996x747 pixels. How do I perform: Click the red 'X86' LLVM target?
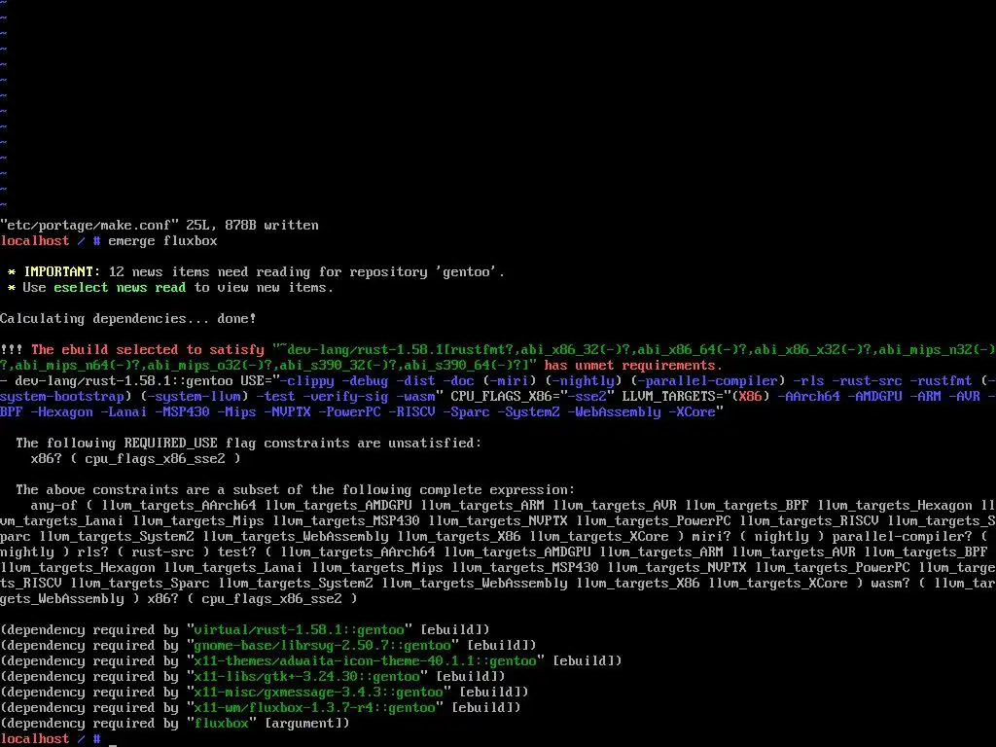tap(750, 397)
